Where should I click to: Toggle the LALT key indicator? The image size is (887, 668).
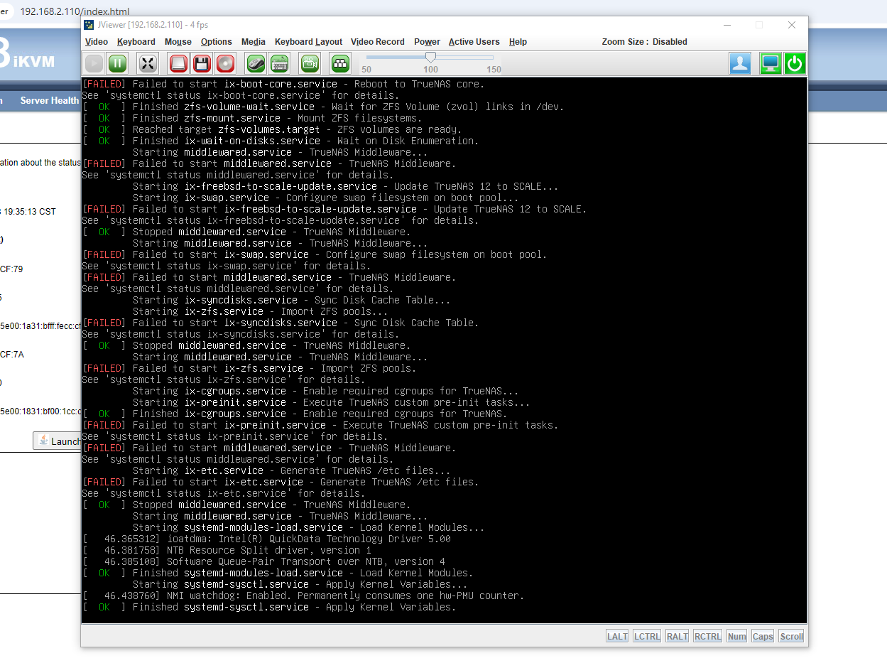[617, 636]
